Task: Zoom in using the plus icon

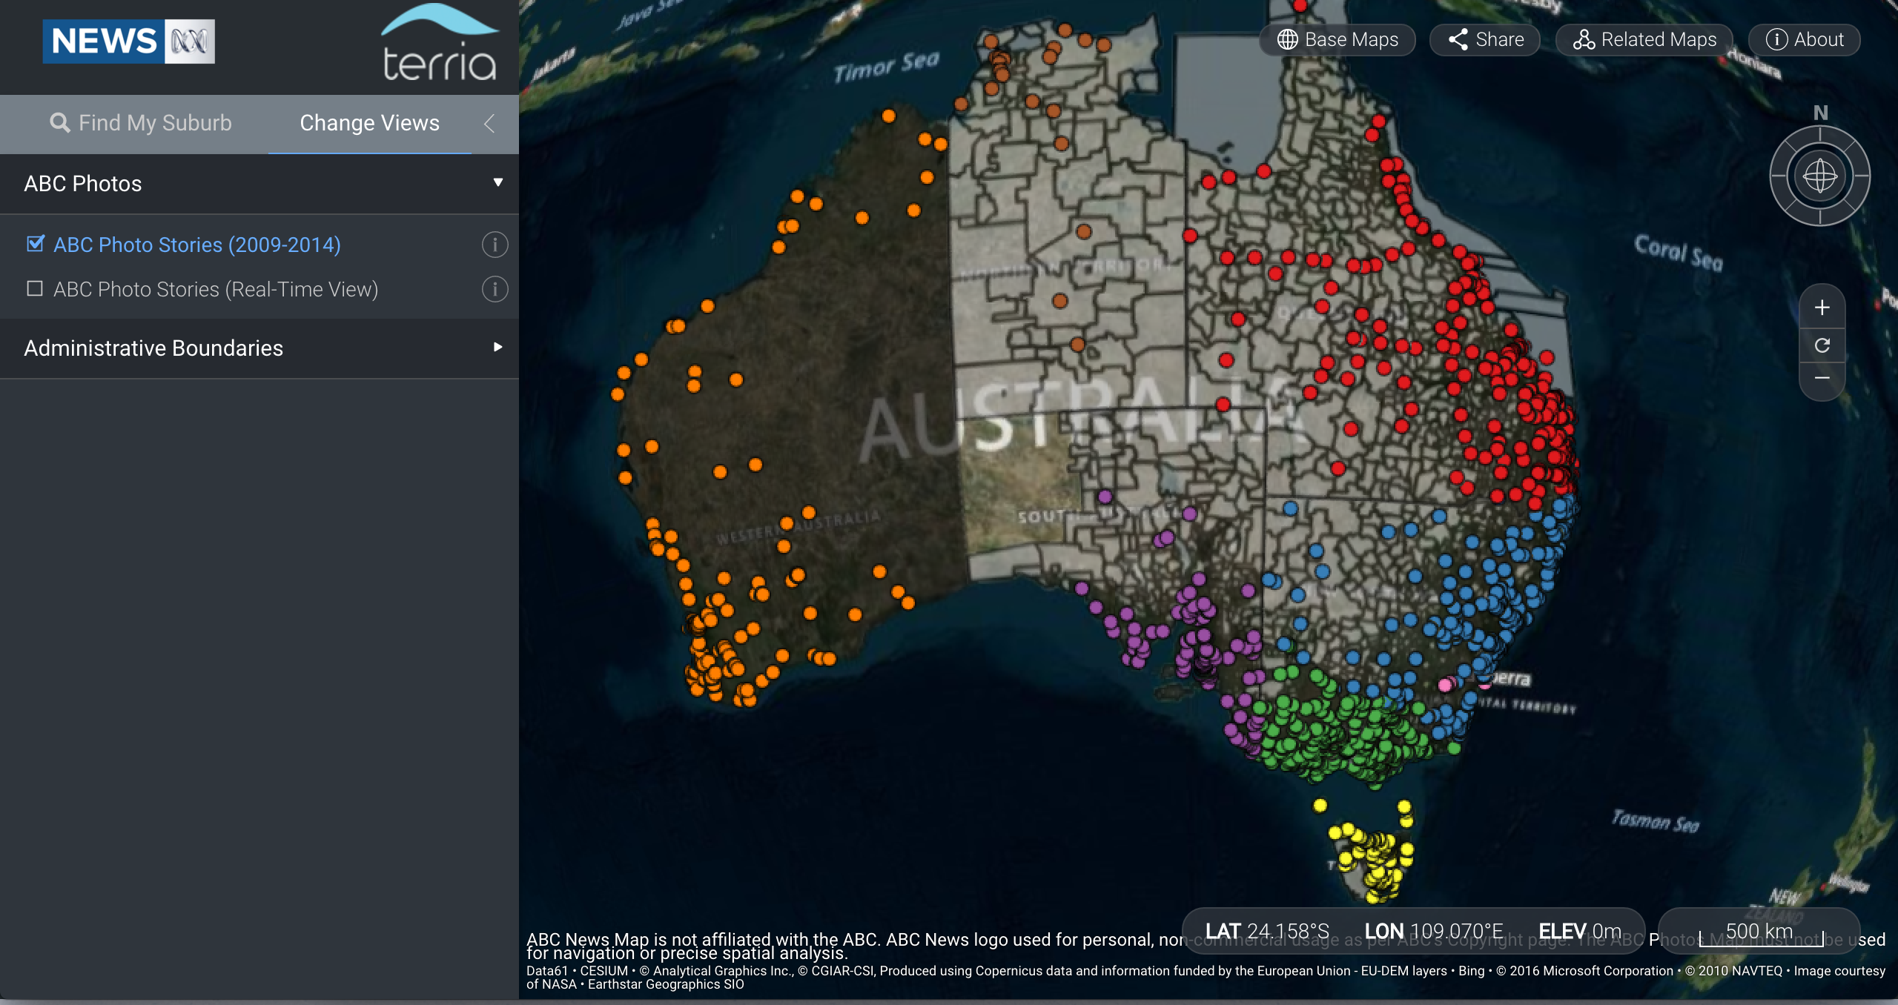Action: click(1822, 307)
